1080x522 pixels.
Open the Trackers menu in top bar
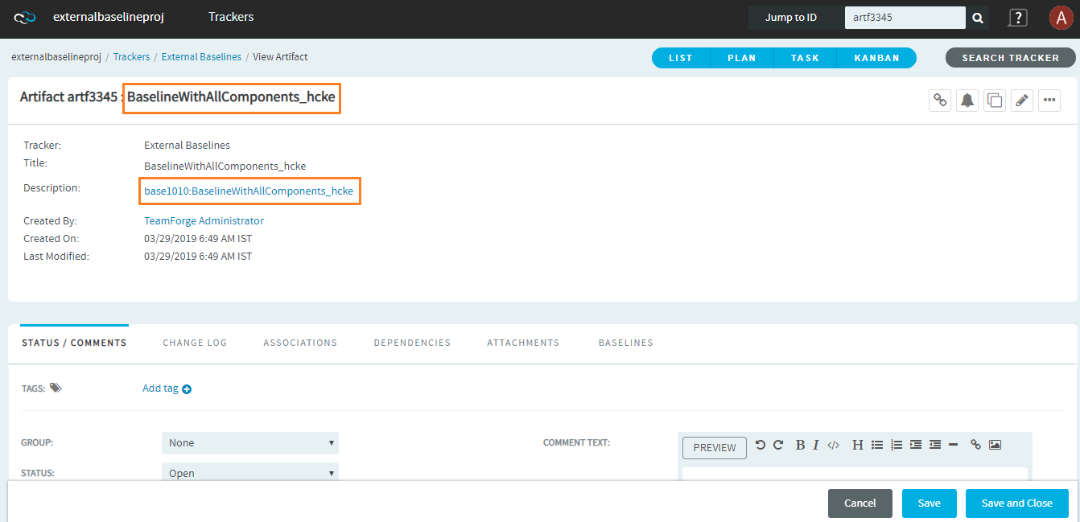click(231, 17)
